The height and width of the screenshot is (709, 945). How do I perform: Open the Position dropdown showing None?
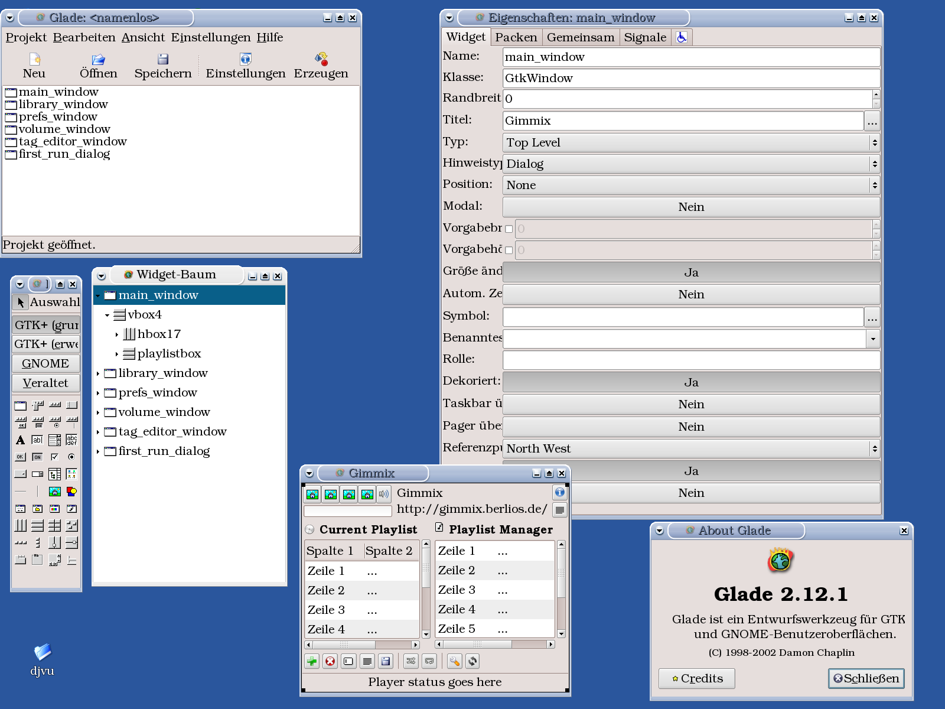click(x=691, y=185)
